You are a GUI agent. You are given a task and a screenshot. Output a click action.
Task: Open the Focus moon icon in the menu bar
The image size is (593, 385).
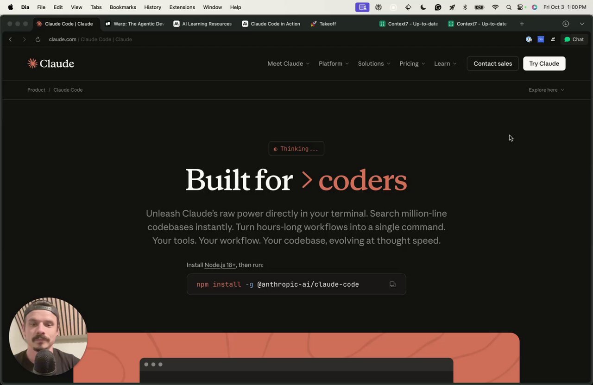tap(423, 7)
